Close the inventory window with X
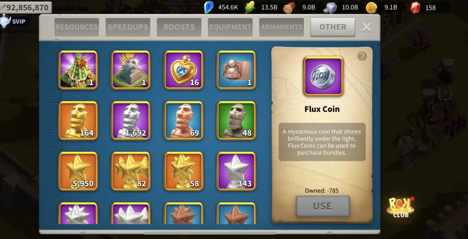The width and height of the screenshot is (468, 239). pyautogui.click(x=367, y=27)
